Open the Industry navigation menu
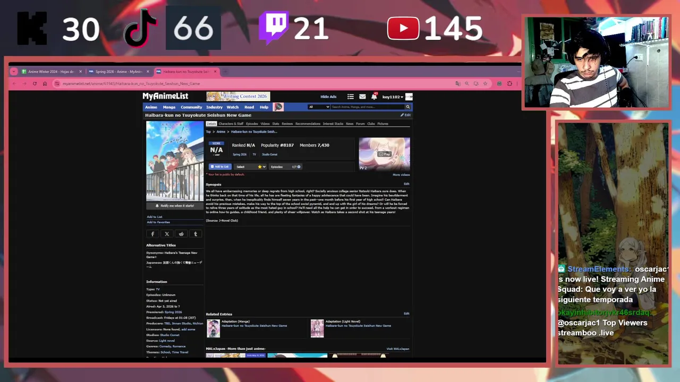The image size is (680, 382). [x=215, y=107]
